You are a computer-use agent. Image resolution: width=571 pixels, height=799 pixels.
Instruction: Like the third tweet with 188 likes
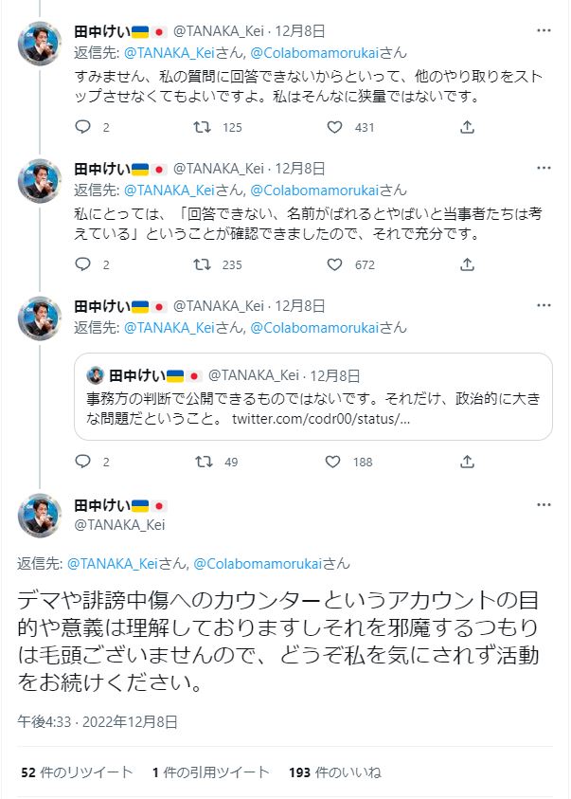[332, 463]
